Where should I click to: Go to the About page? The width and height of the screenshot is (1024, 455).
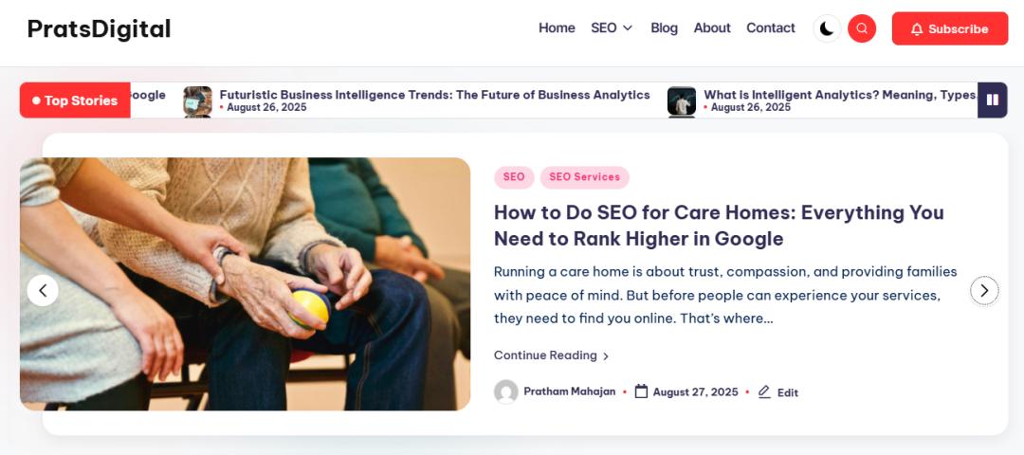pos(712,28)
